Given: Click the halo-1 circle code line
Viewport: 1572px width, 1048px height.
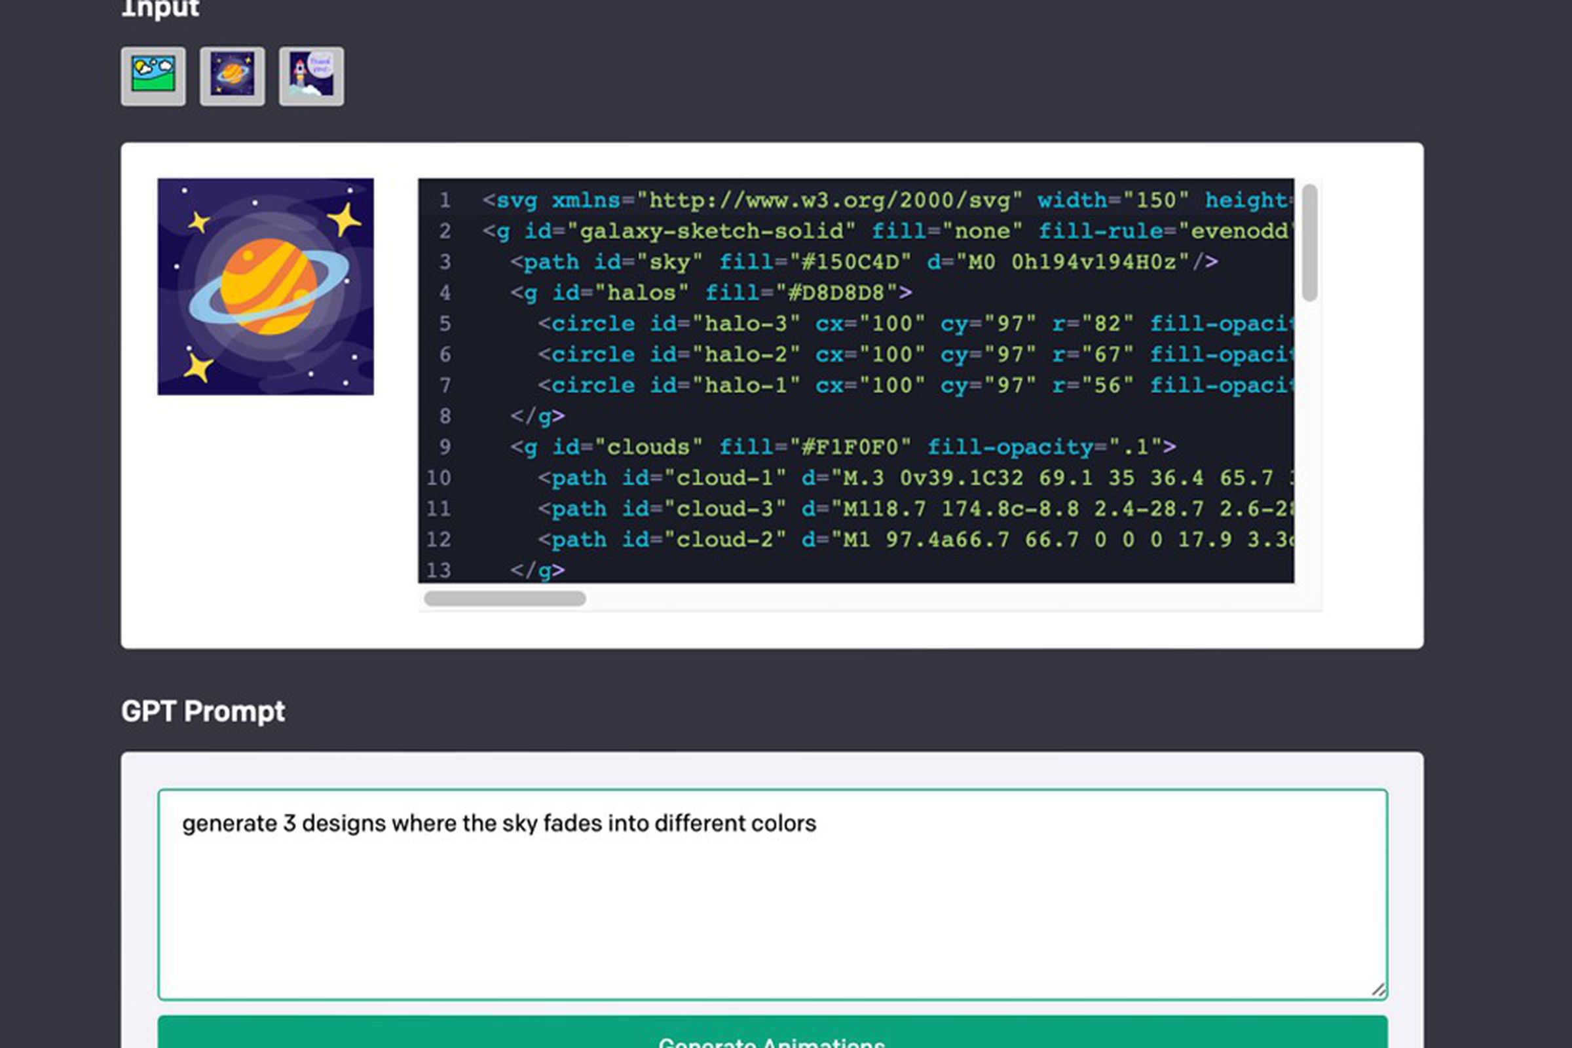Looking at the screenshot, I should (916, 386).
